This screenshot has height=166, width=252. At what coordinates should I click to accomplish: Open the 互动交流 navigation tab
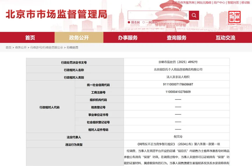(225, 38)
